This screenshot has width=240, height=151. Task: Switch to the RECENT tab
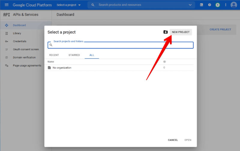coord(54,55)
